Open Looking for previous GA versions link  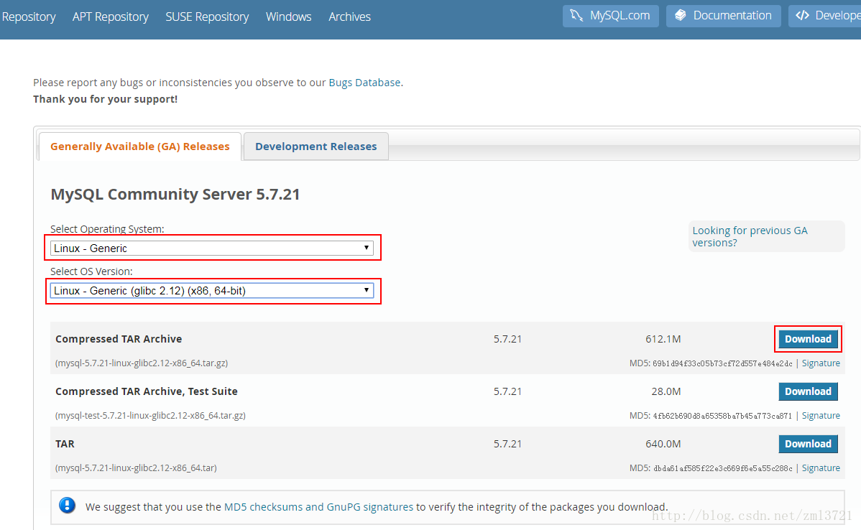(750, 236)
